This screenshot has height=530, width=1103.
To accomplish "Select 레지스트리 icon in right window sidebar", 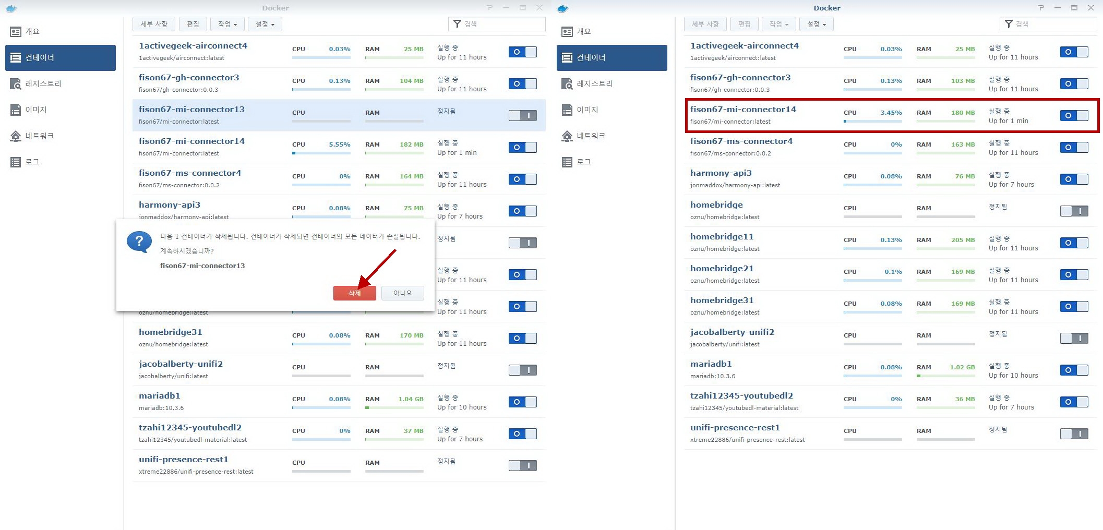I will tap(567, 84).
